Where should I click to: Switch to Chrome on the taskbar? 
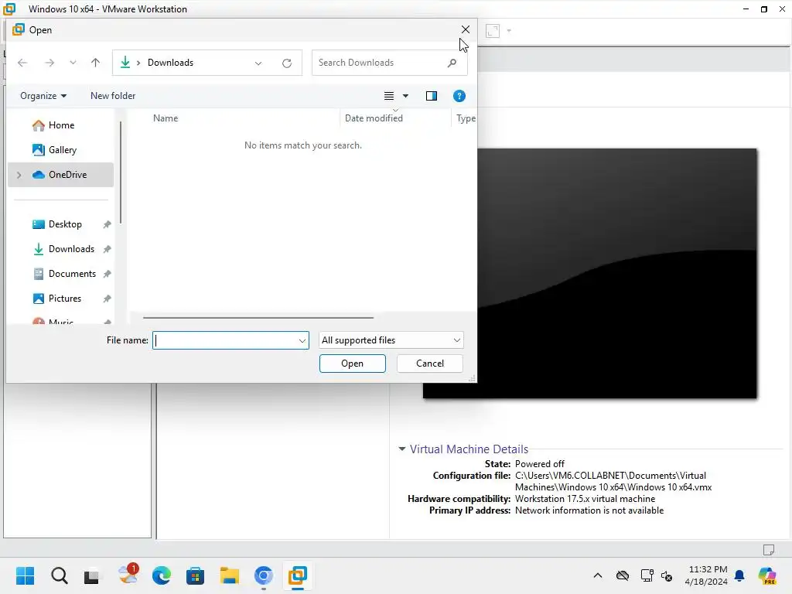pos(263,575)
